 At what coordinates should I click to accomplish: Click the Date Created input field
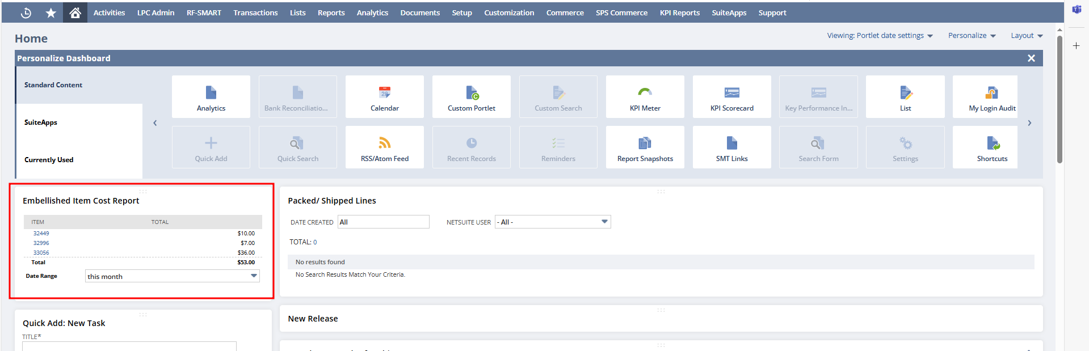[x=383, y=222]
